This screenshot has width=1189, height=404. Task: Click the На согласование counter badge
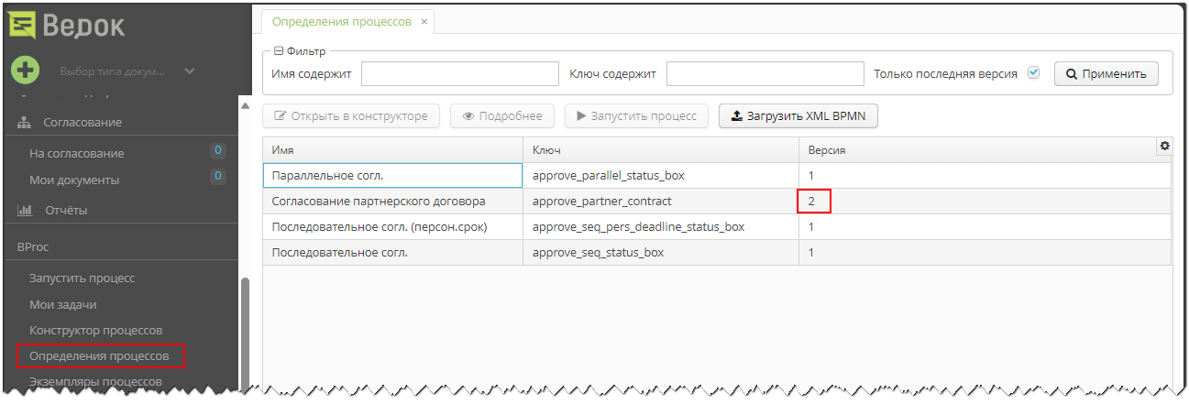[x=218, y=150]
